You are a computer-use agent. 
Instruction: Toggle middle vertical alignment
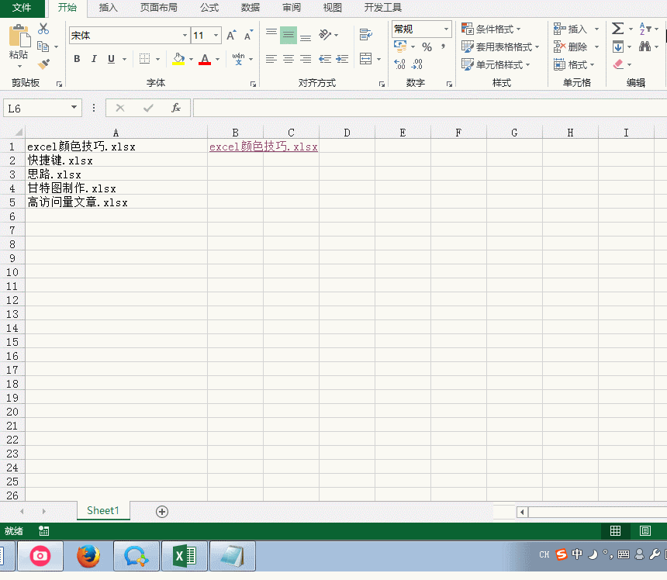pyautogui.click(x=289, y=35)
